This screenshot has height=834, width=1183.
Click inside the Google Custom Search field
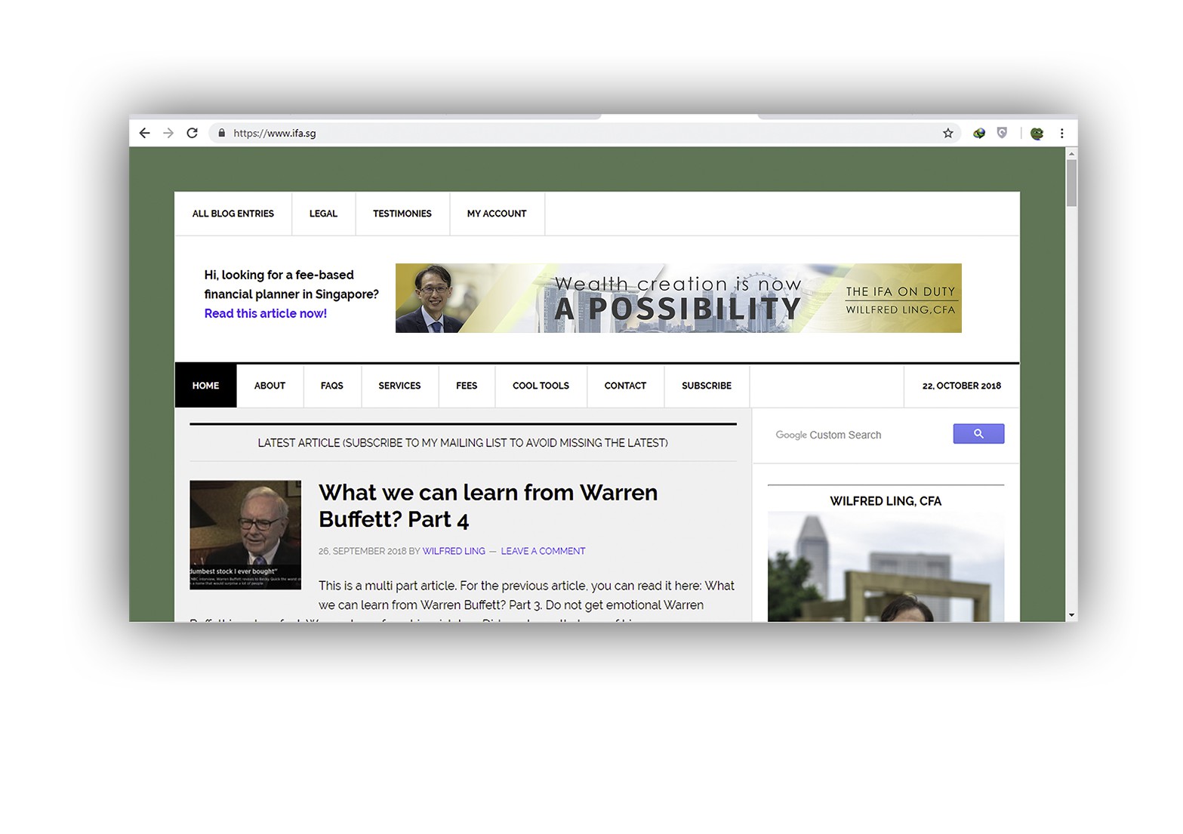pos(861,435)
